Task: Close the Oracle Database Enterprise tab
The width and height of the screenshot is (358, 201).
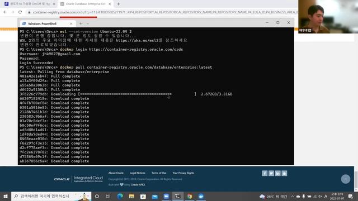Action: point(110,4)
